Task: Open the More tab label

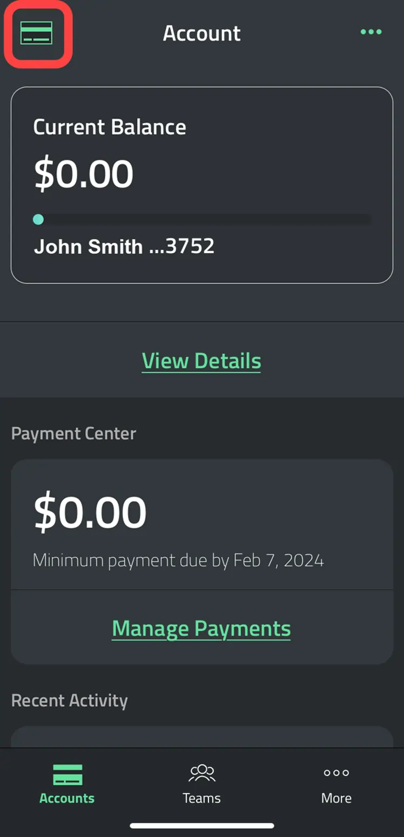Action: click(x=336, y=798)
